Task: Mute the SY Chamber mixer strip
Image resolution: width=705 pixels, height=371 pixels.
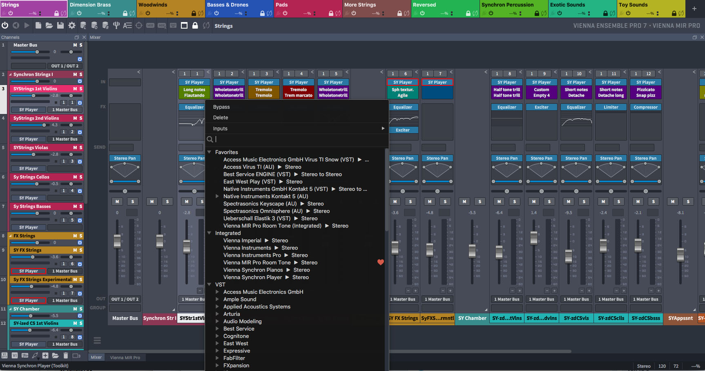Action: 464,201
